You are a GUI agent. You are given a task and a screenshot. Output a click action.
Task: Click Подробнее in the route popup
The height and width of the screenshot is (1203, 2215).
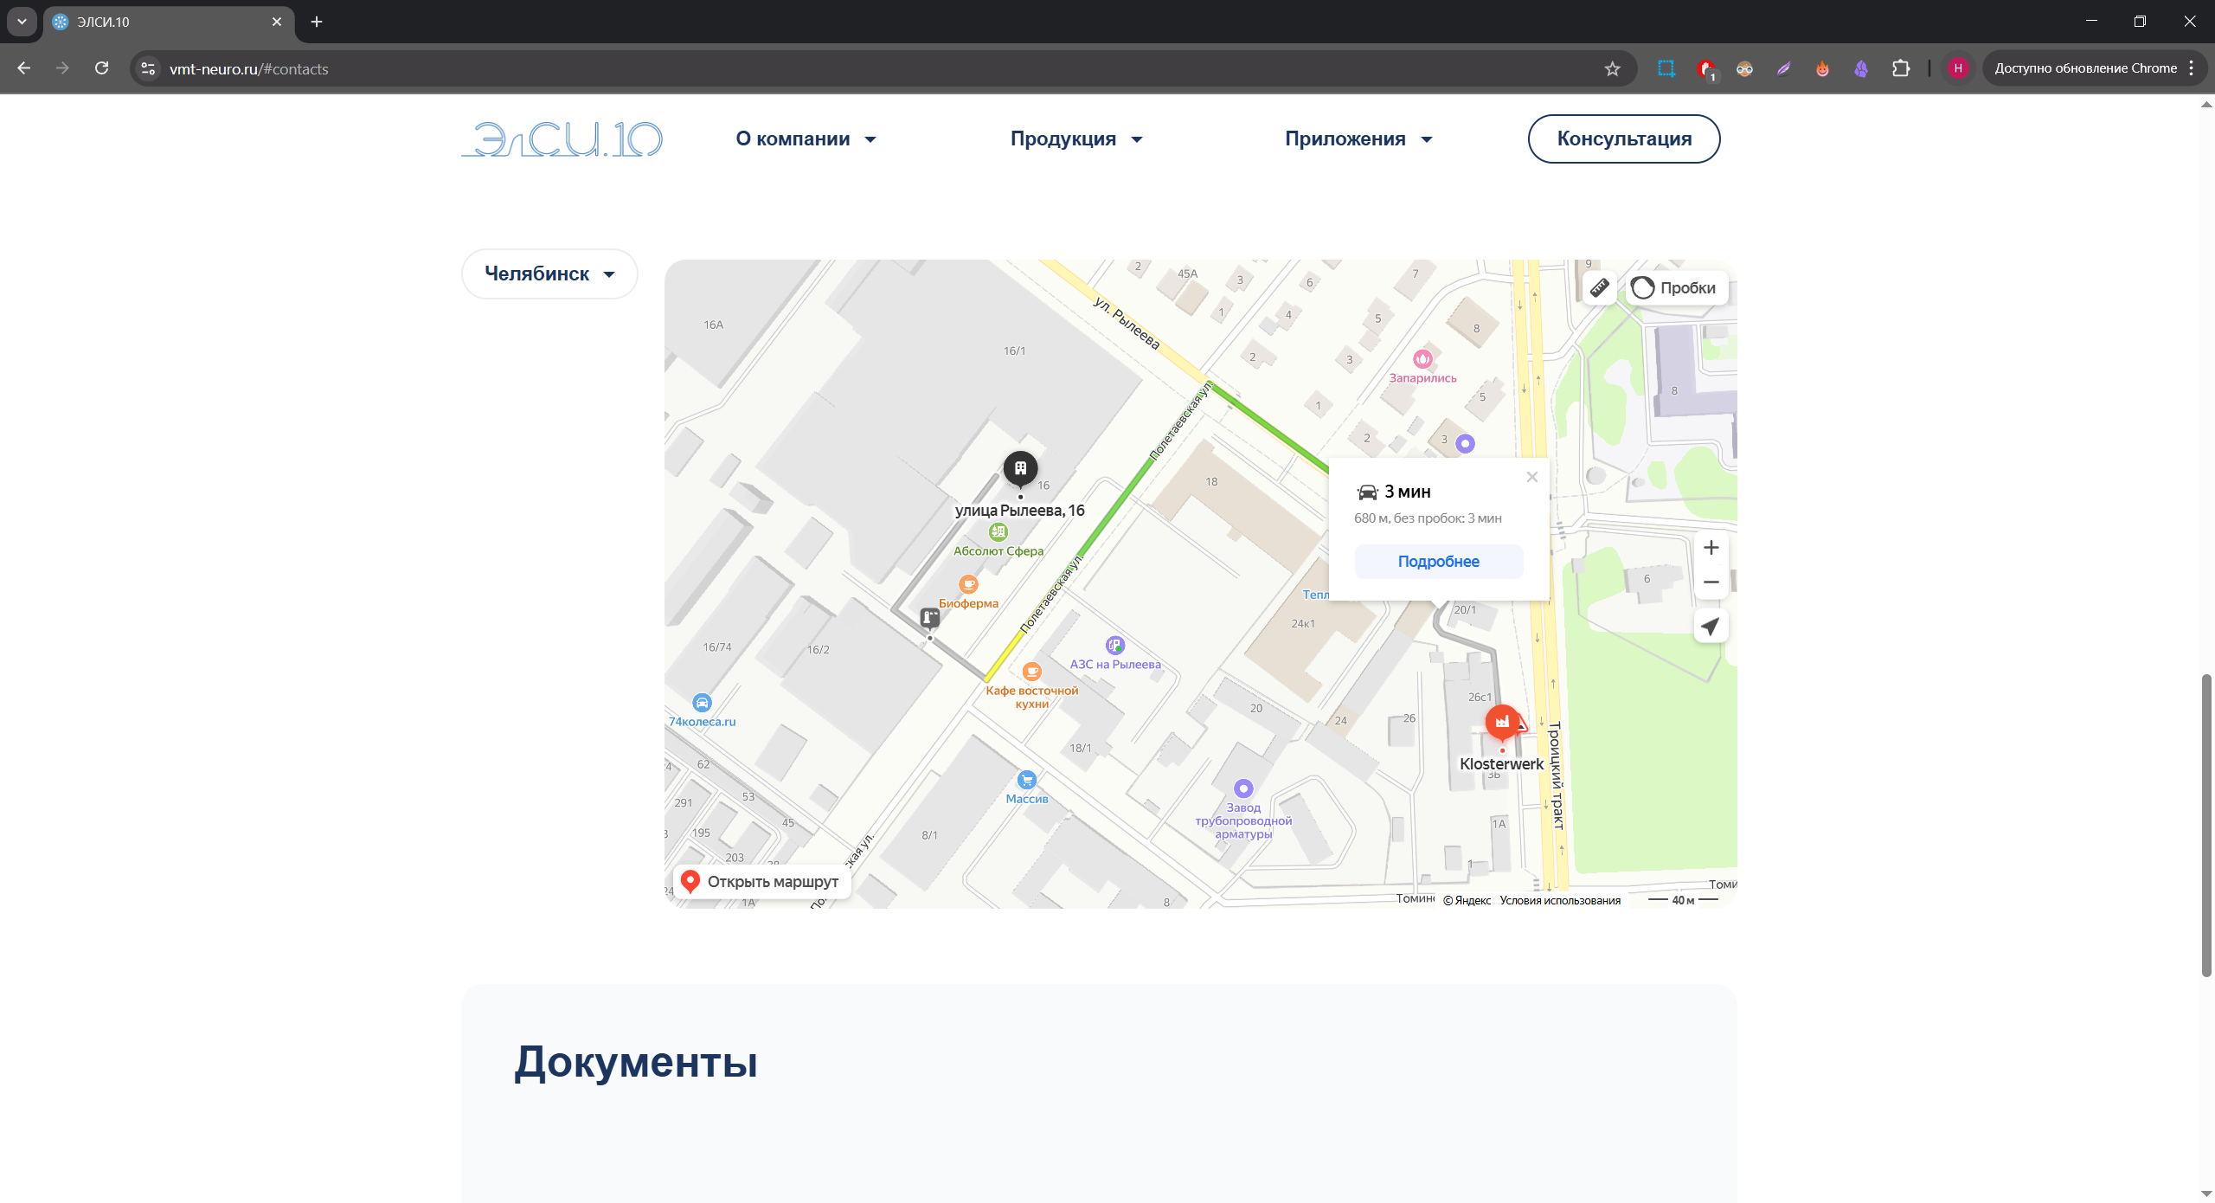[x=1438, y=562]
